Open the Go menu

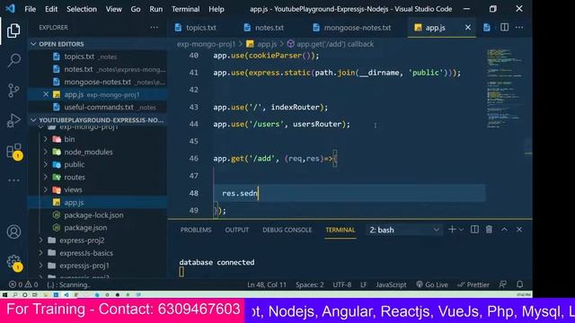click(136, 9)
